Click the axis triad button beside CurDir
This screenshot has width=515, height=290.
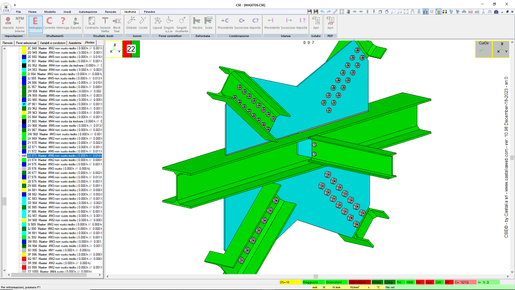click(x=501, y=49)
